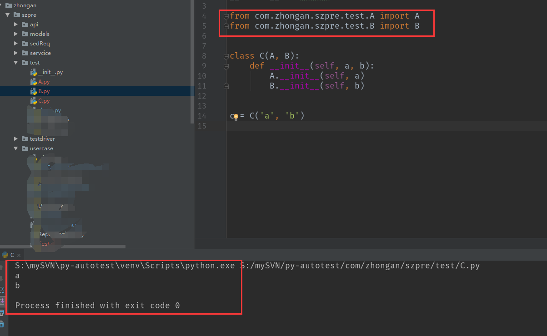Toggle the soft-wrap icon in the run toolbar
The height and width of the screenshot is (336, 547).
2,289
